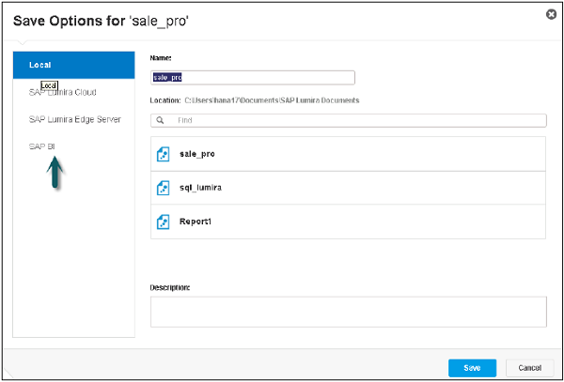Screen dimensions: 564x382
Task: Click the sale_pro document icon
Action: click(x=163, y=154)
